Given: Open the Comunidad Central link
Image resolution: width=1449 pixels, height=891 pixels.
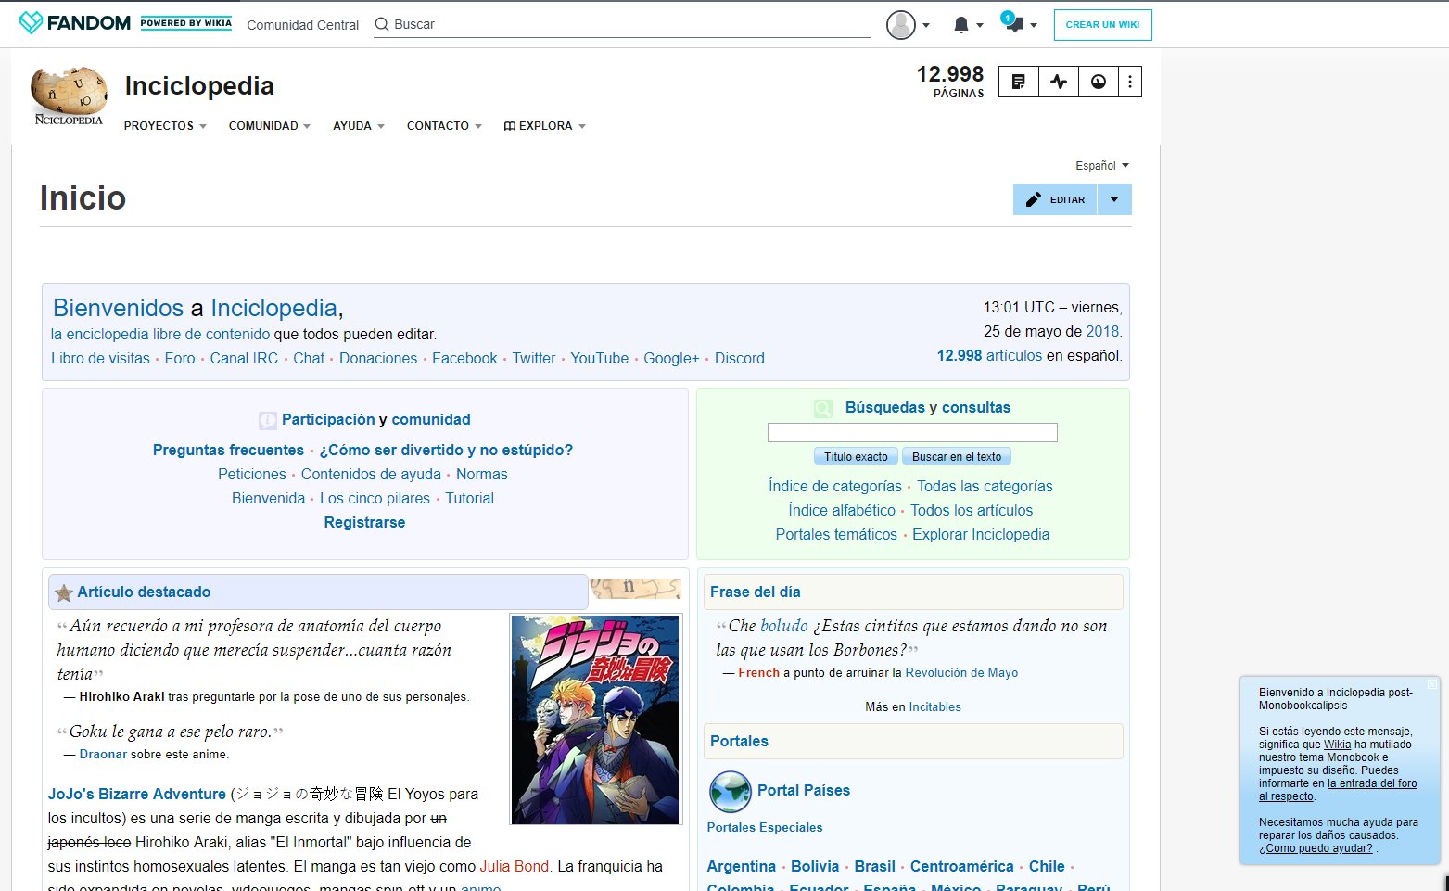Looking at the screenshot, I should [303, 25].
